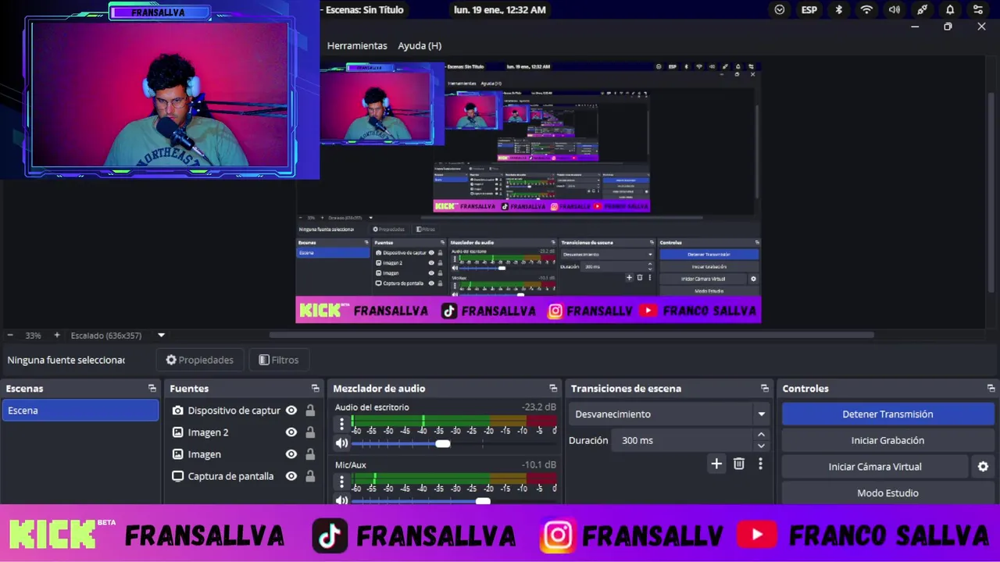Toggle visibility of Dispositivo de captura source

[x=291, y=411]
